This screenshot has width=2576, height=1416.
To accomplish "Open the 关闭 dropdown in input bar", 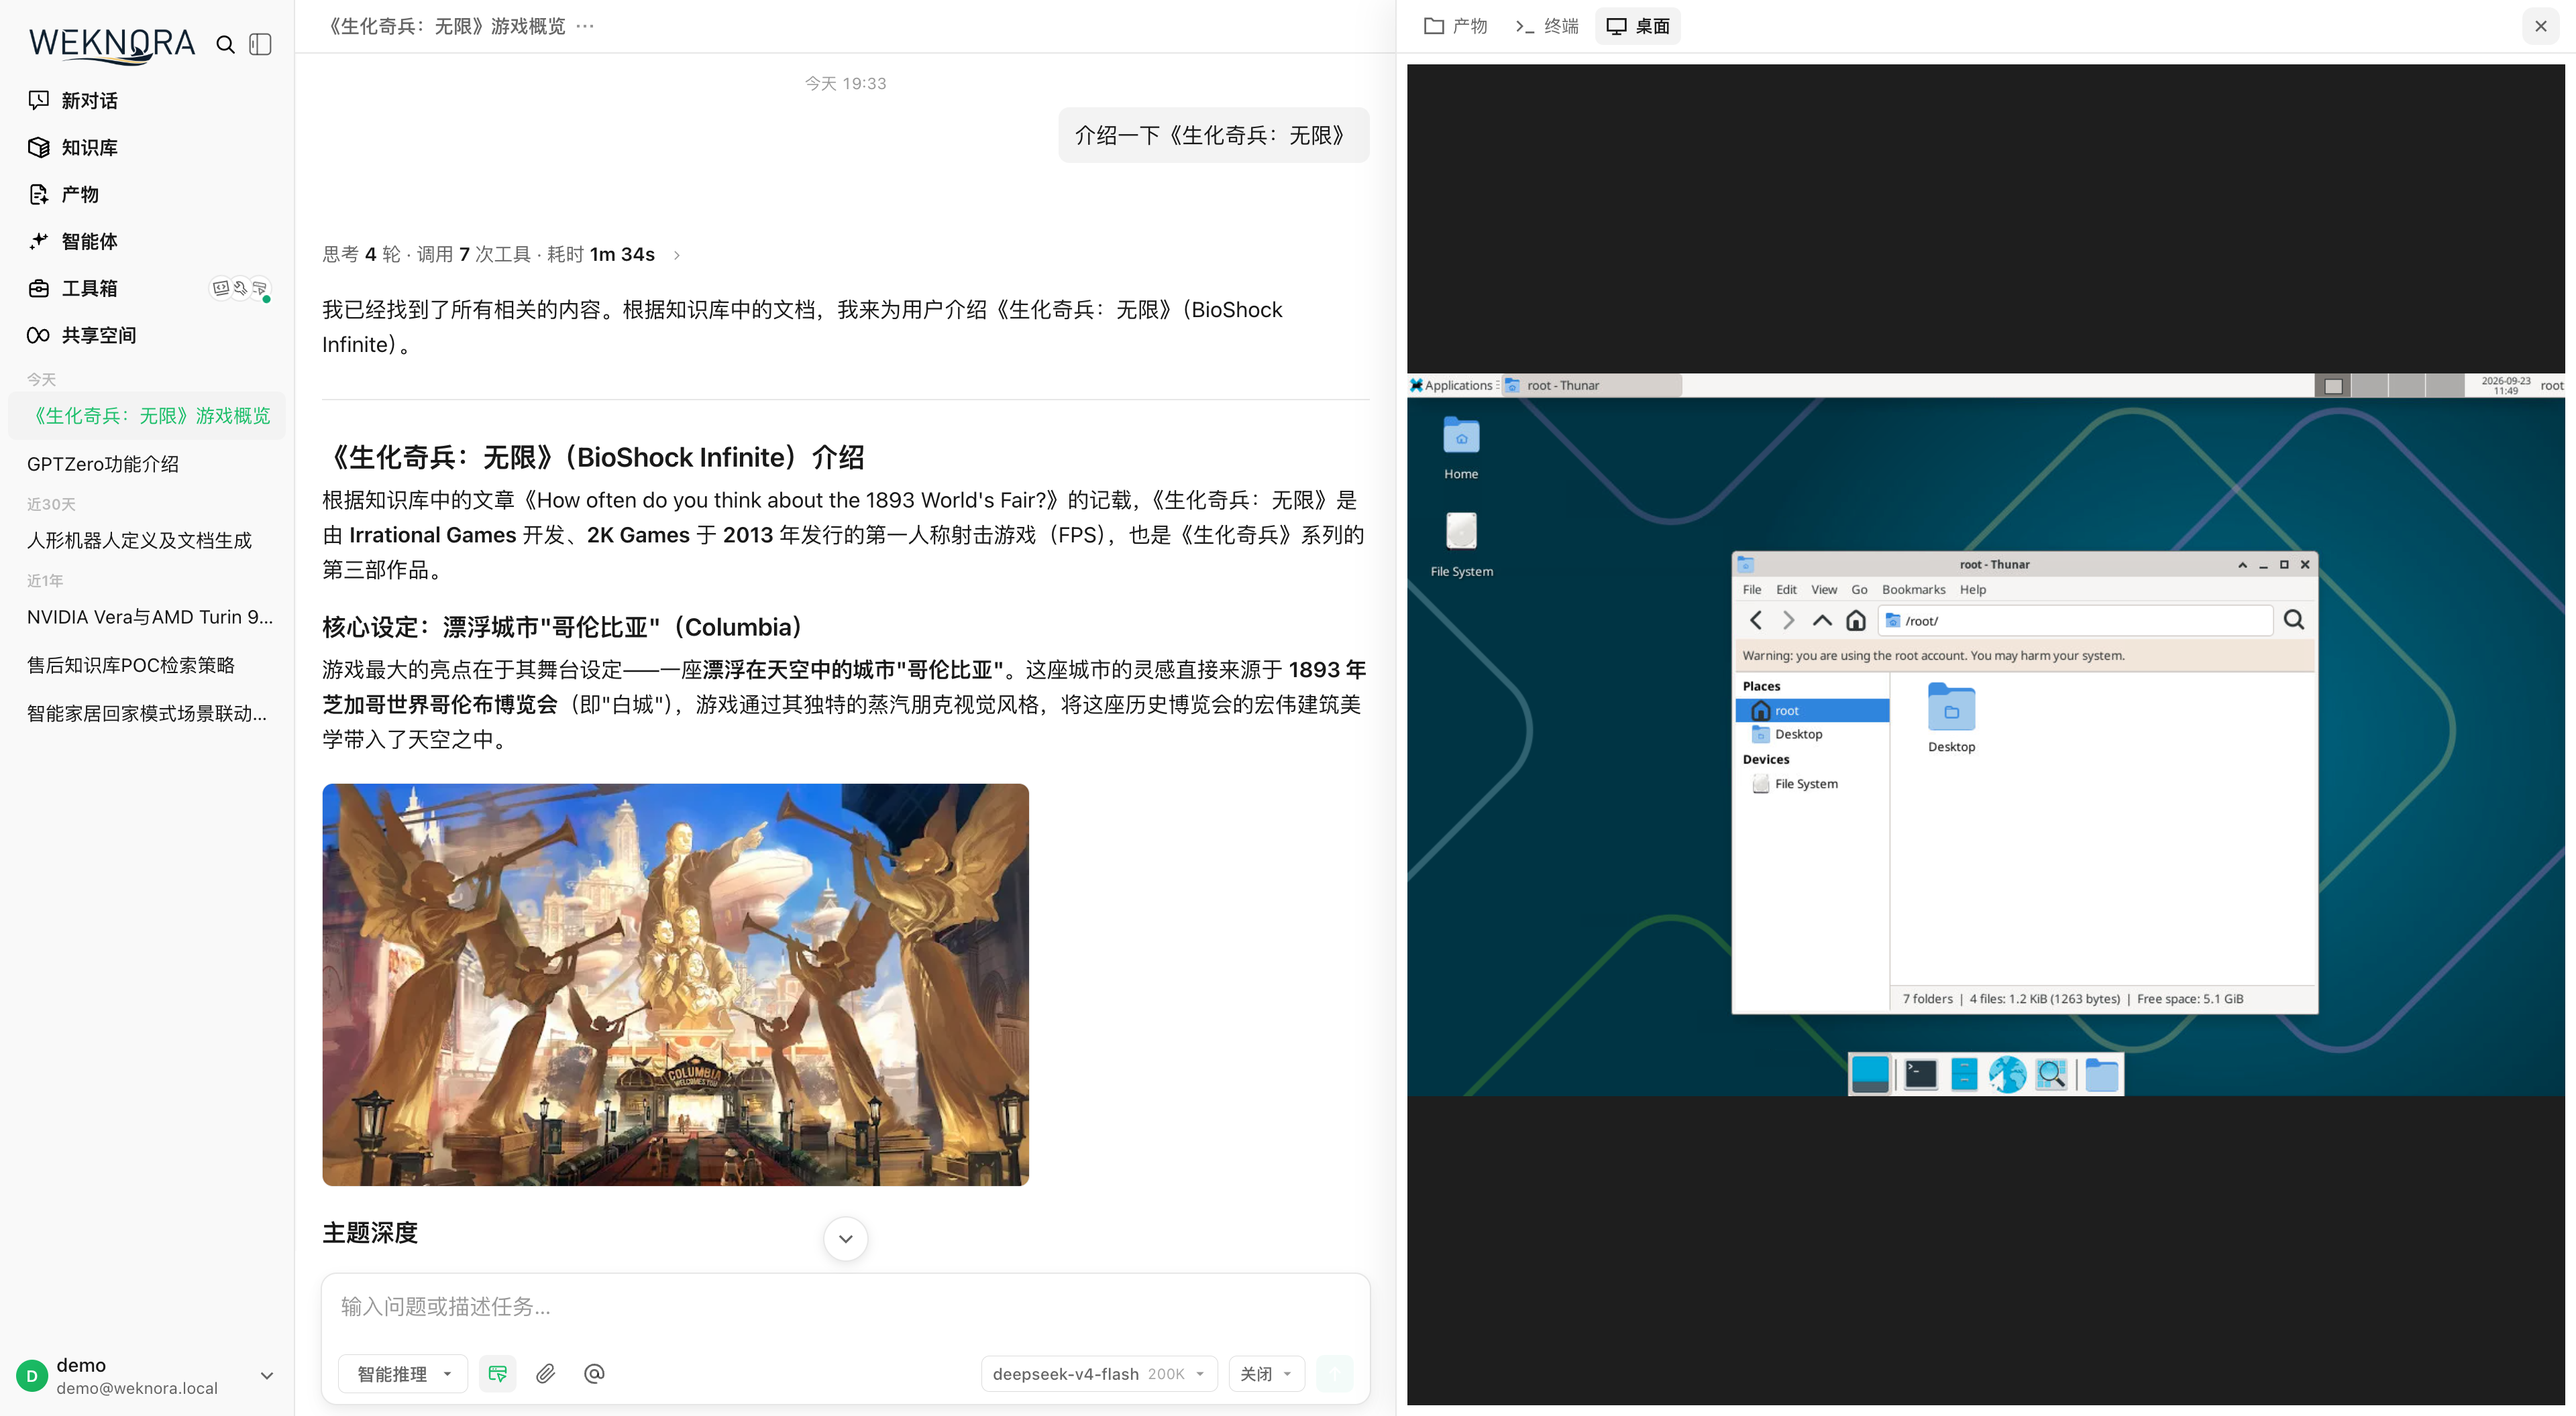I will tap(1266, 1373).
